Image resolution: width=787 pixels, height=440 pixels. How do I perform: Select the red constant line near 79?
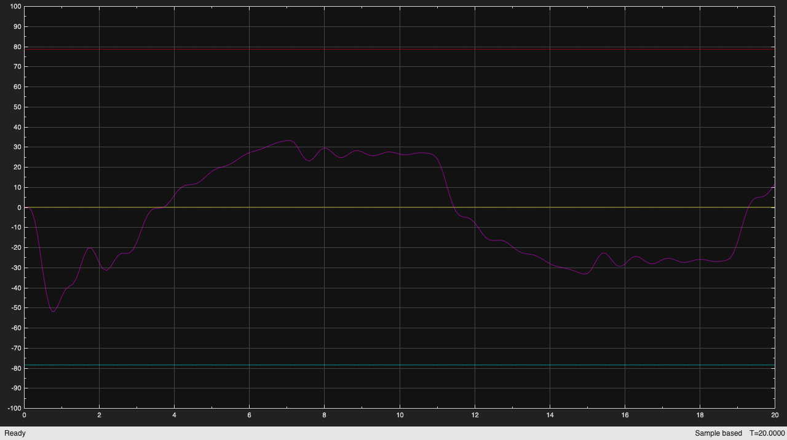(x=399, y=49)
